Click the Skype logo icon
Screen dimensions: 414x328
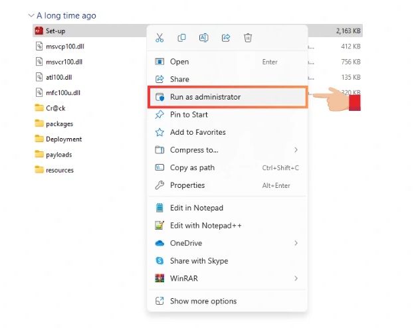(x=159, y=261)
